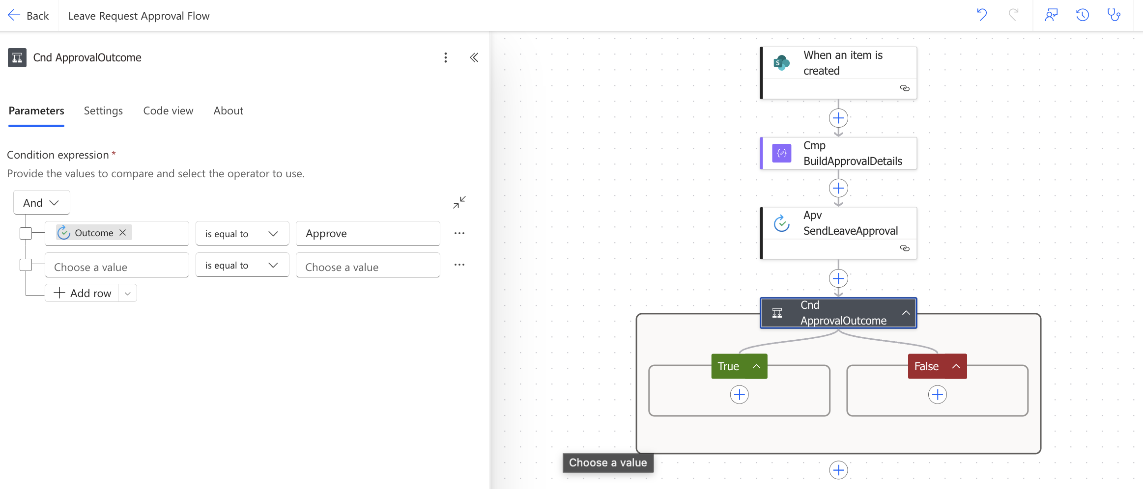Viewport: 1143px width, 489px height.
Task: Click Back to exit the flow editor
Action: click(x=29, y=15)
